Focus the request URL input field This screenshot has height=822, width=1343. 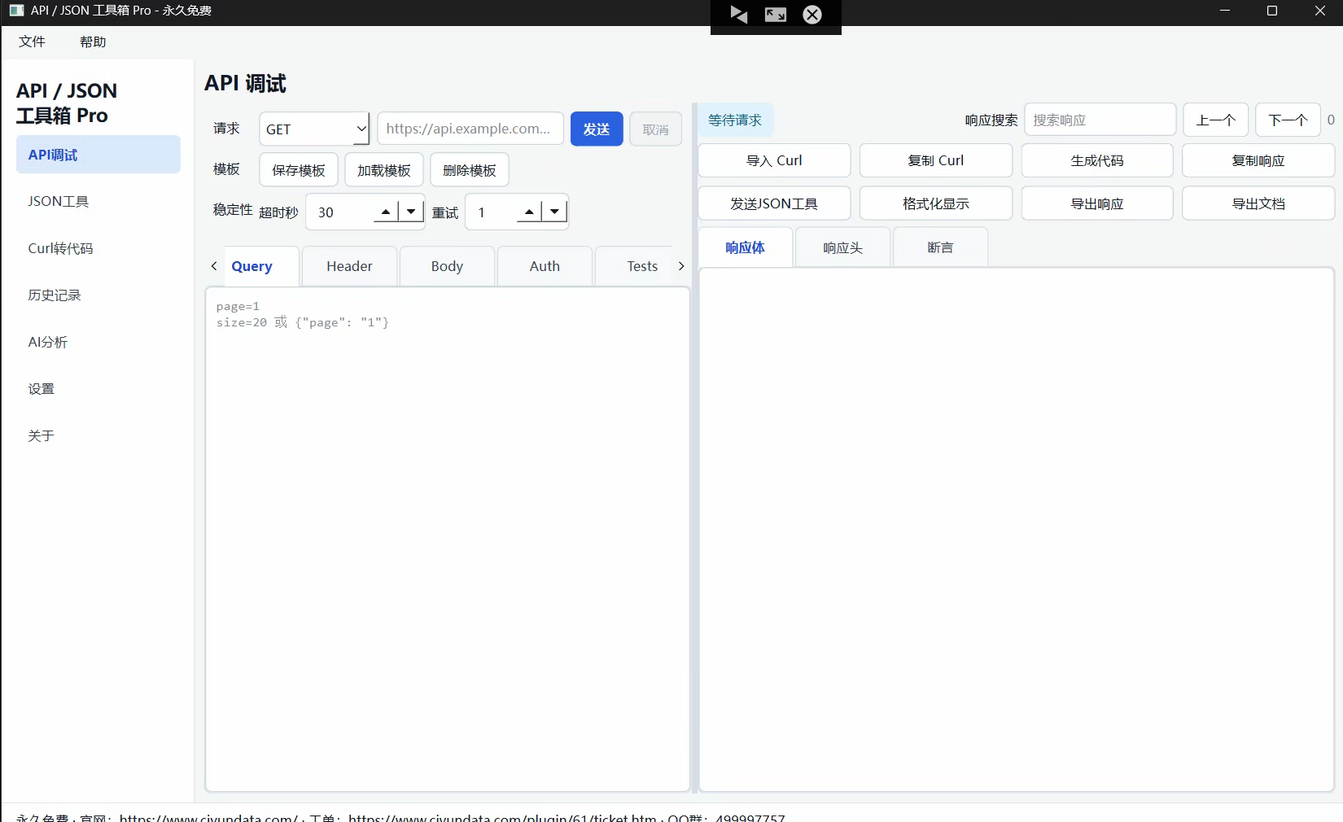[470, 129]
